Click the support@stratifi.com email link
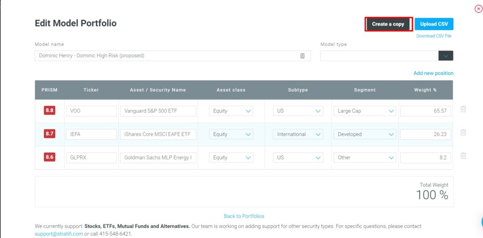Screen dimensions: 483x238 58,234
